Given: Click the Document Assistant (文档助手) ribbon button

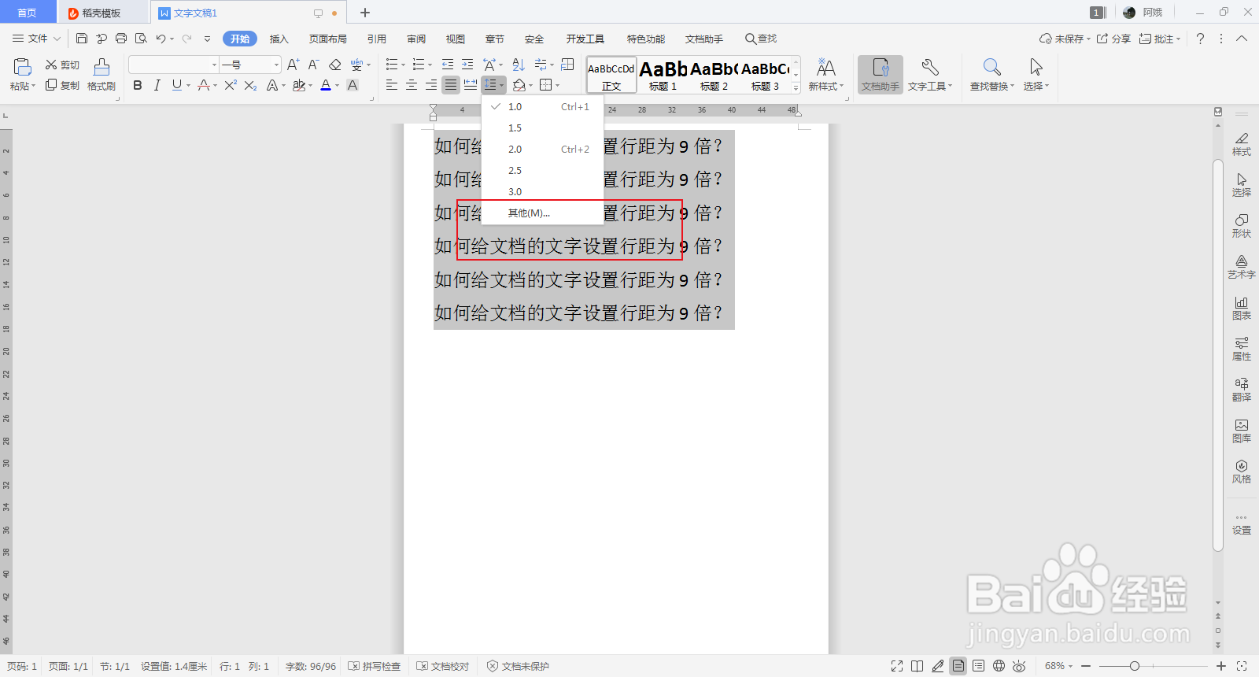Looking at the screenshot, I should pos(881,75).
